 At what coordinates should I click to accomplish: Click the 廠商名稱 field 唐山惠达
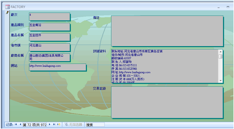[x=49, y=57]
